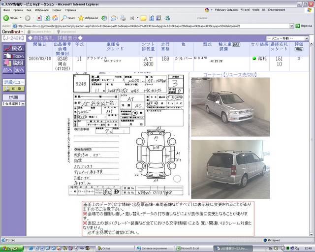Click the Print toolbar icon
Viewport: 315px width, 252px height.
click(x=123, y=18)
